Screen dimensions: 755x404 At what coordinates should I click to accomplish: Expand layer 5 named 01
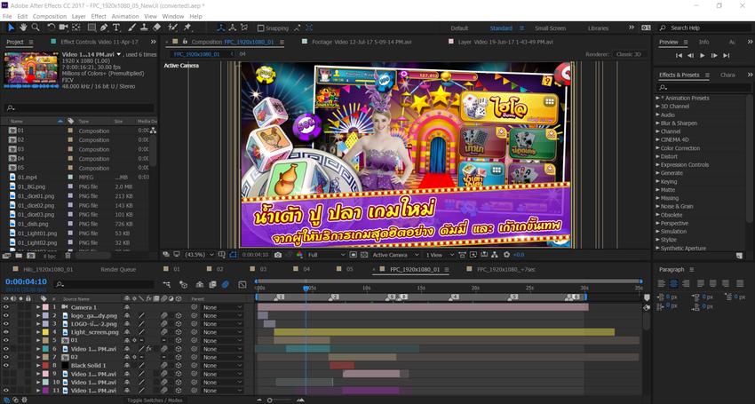38,340
